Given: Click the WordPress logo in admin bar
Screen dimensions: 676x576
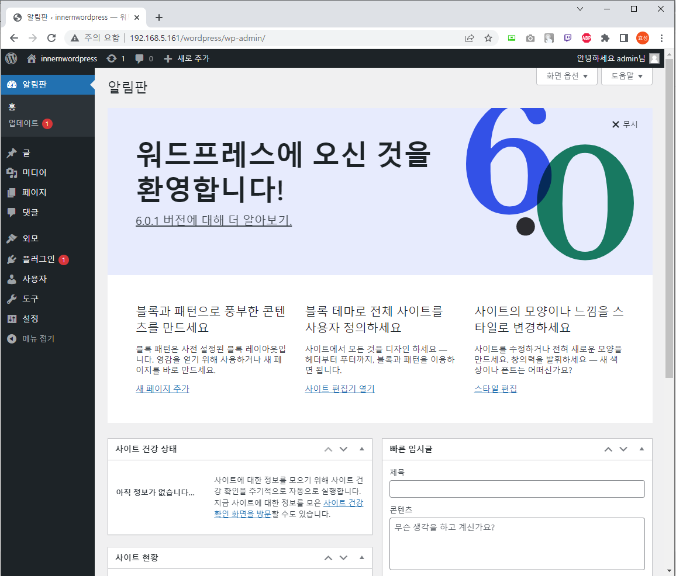Looking at the screenshot, I should point(11,58).
